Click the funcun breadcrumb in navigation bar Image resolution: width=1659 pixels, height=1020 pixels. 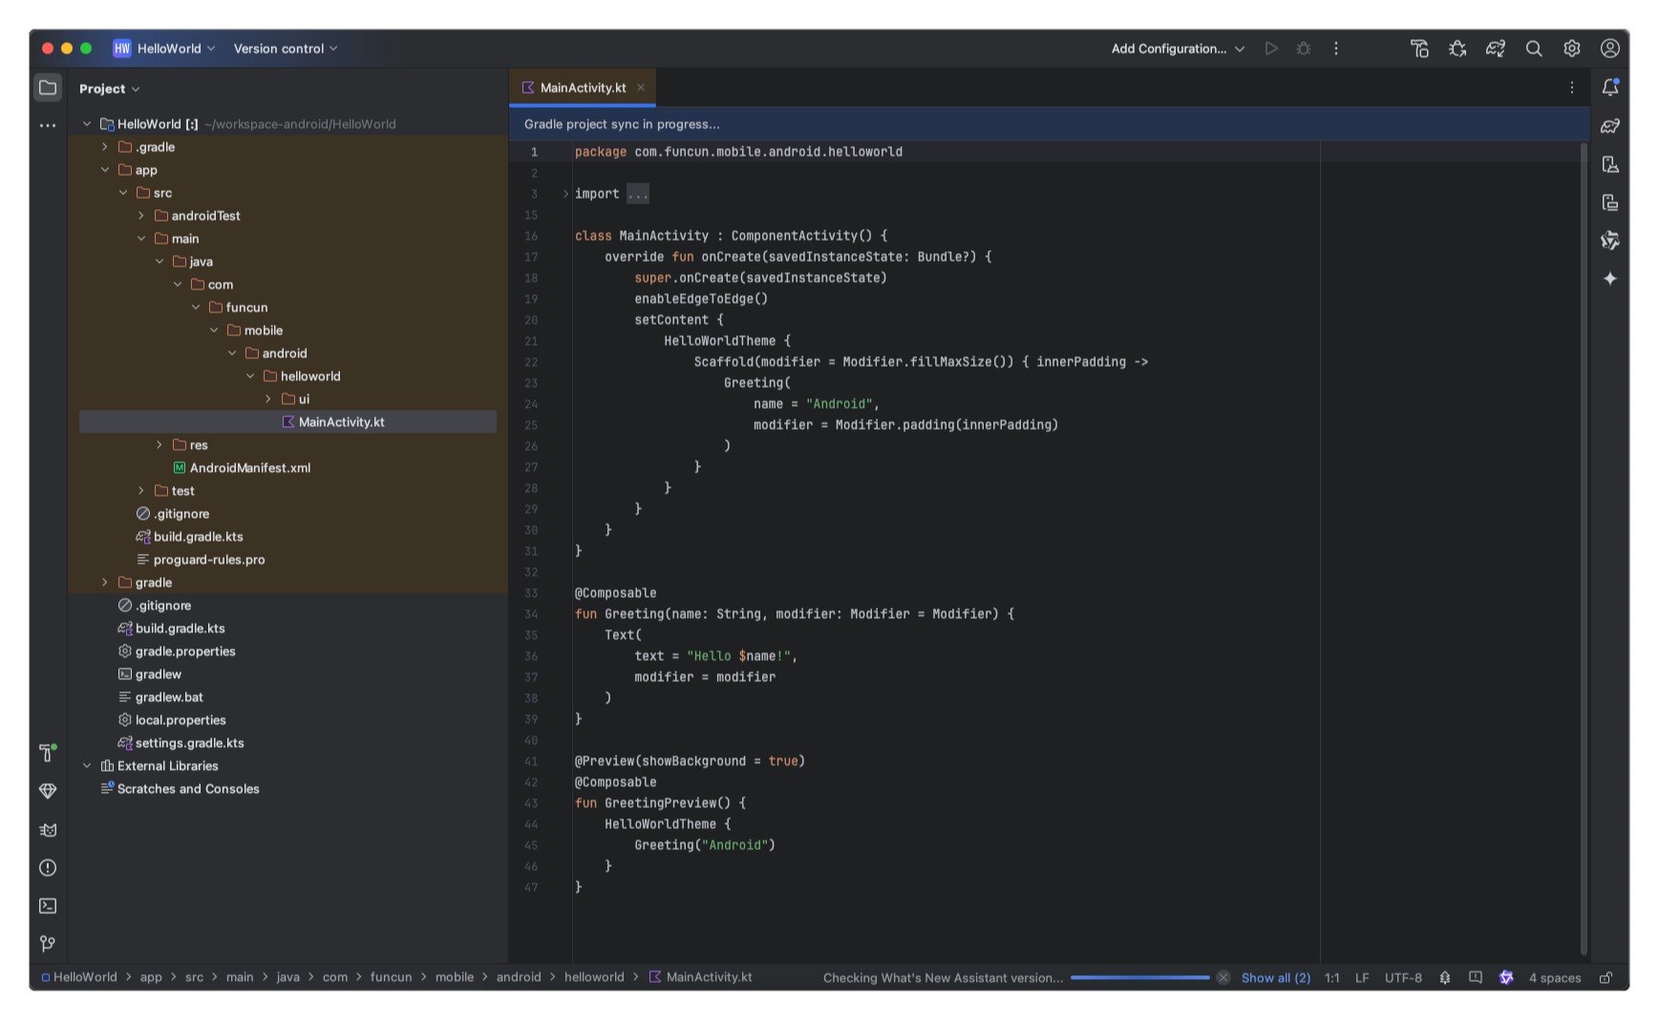(391, 977)
